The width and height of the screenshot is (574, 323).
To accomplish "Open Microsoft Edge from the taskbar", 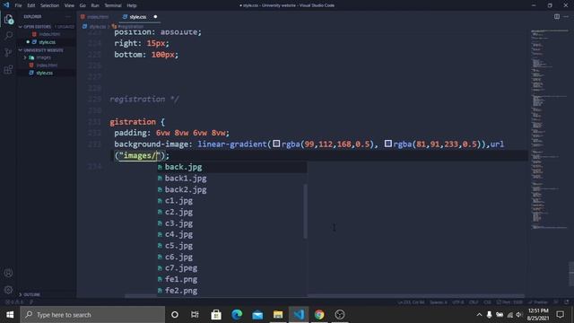I will tap(237, 315).
